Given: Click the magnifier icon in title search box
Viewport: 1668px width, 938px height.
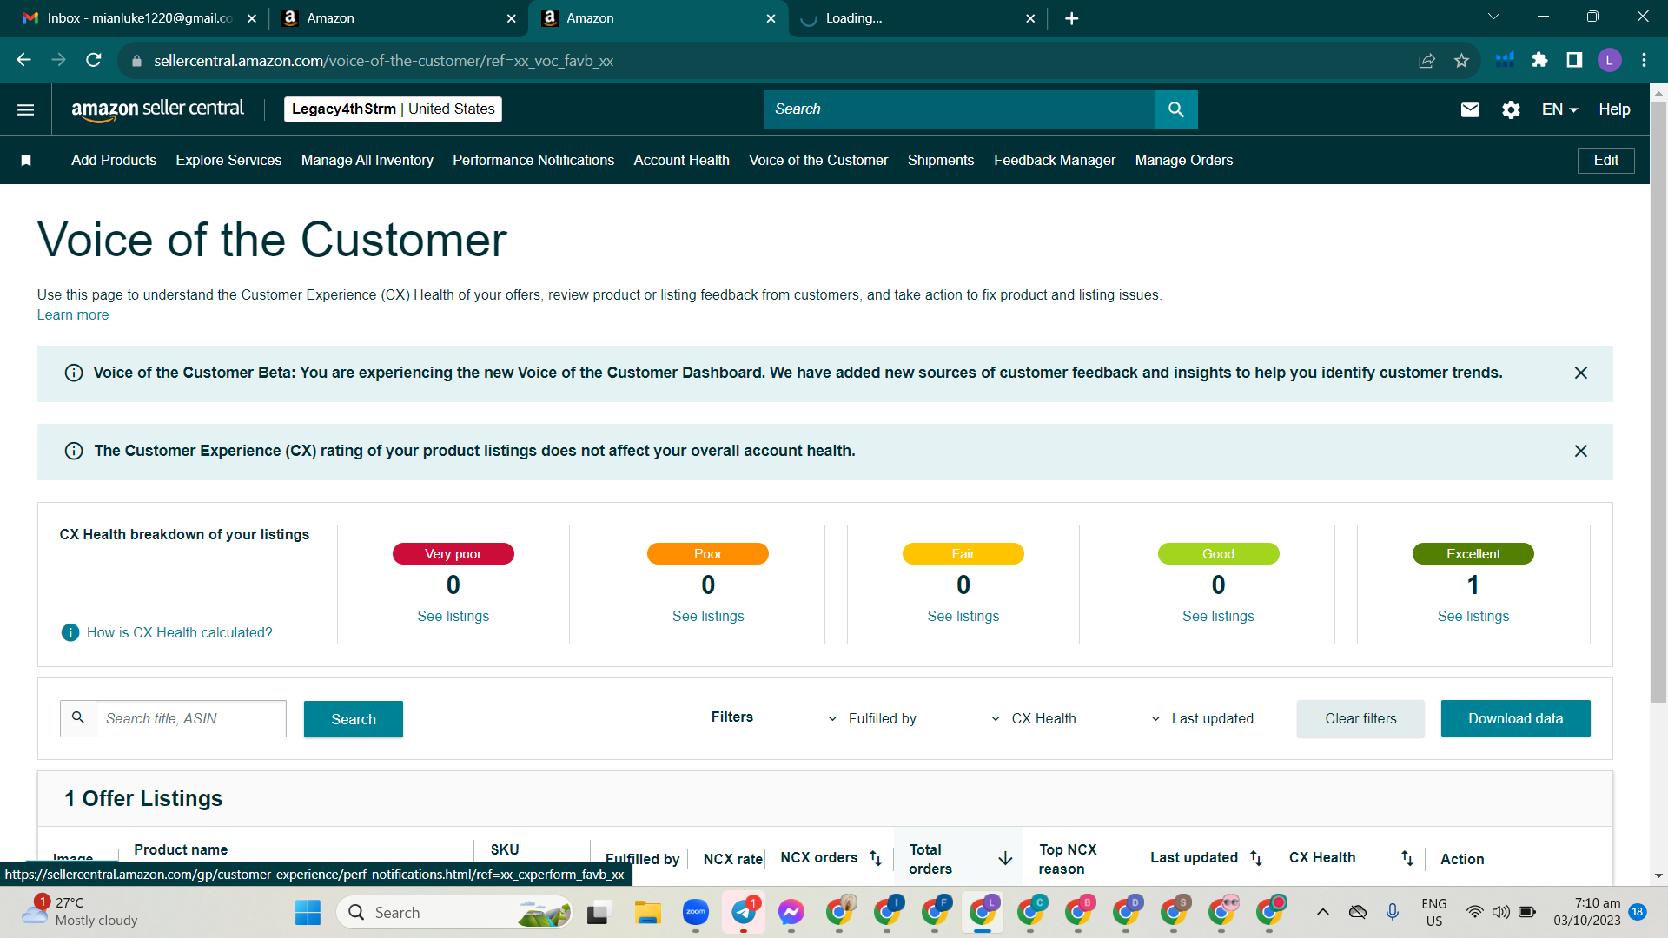Looking at the screenshot, I should [78, 718].
